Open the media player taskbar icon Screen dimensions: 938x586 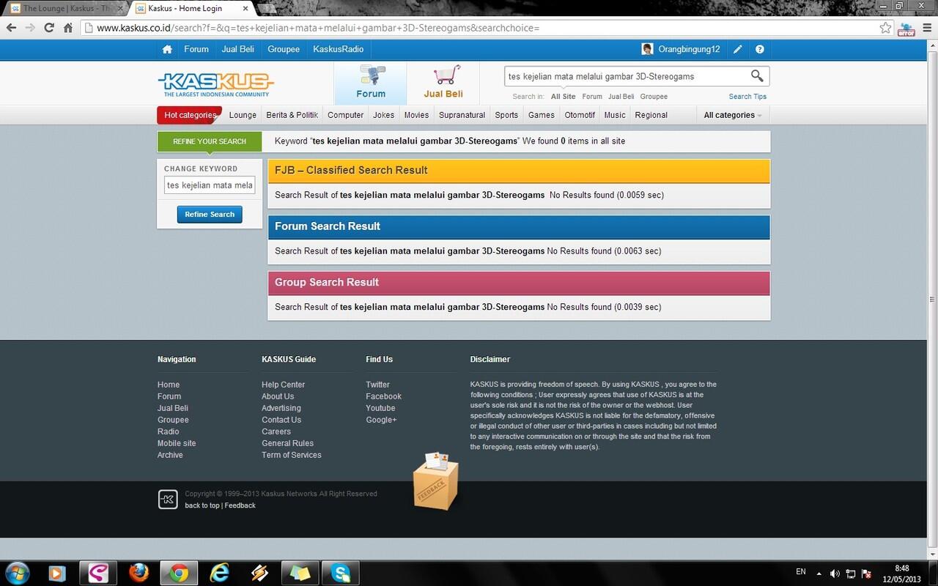[x=58, y=572]
